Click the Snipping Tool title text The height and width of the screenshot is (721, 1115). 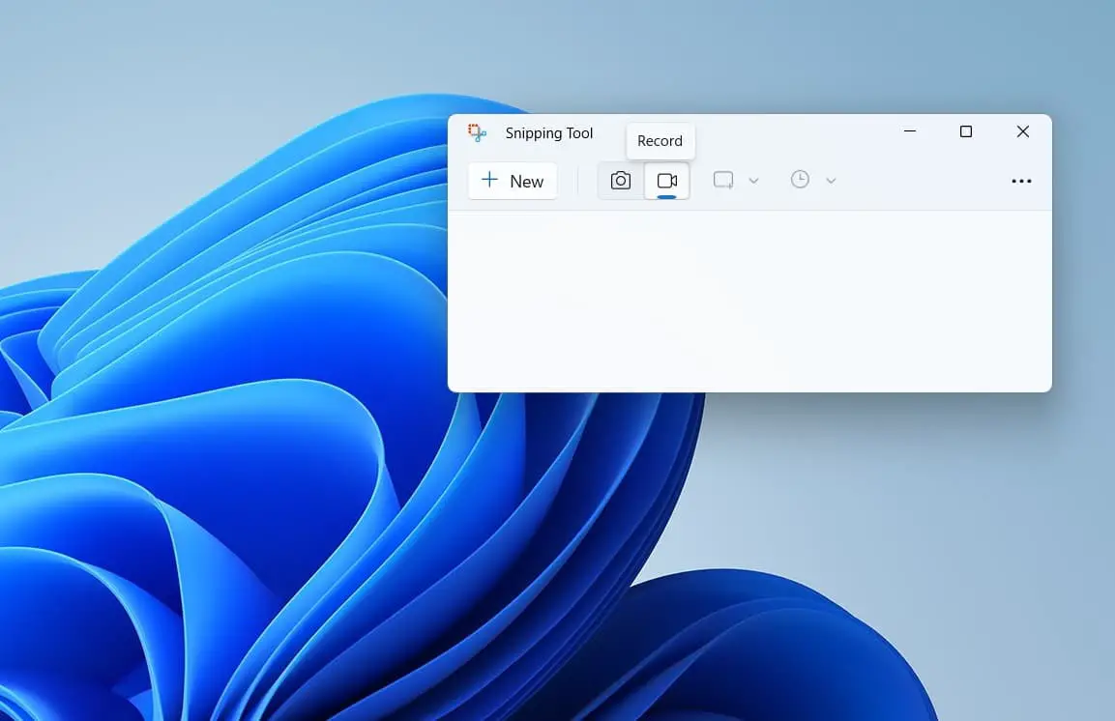[549, 133]
